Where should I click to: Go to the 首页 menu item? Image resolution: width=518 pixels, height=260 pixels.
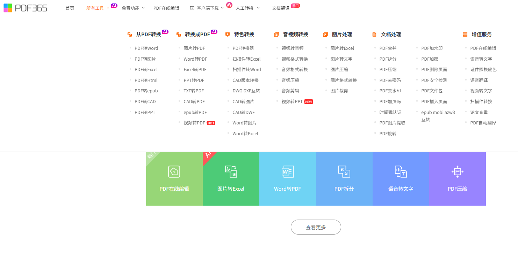[70, 8]
